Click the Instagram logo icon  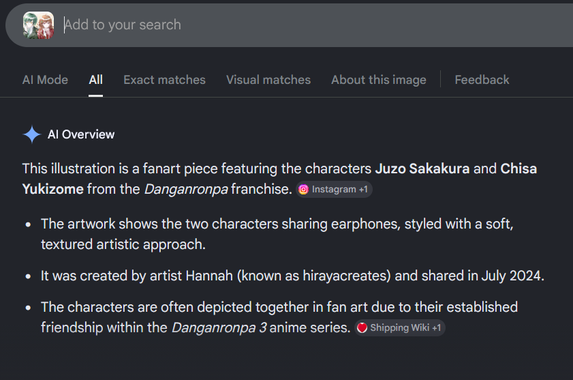pyautogui.click(x=303, y=189)
